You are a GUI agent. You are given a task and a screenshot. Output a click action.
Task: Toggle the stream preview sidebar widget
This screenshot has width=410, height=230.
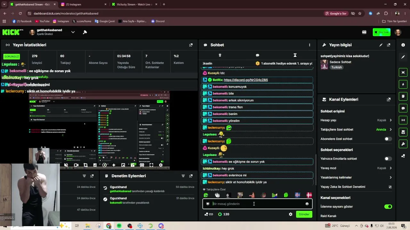pos(403,73)
